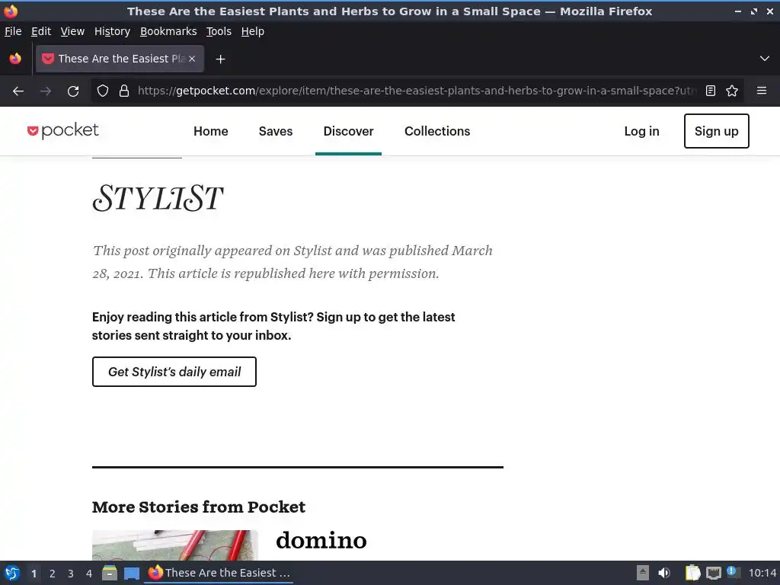Click the Stylist publisher logo
Image resolution: width=780 pixels, height=585 pixels.
coord(158,198)
